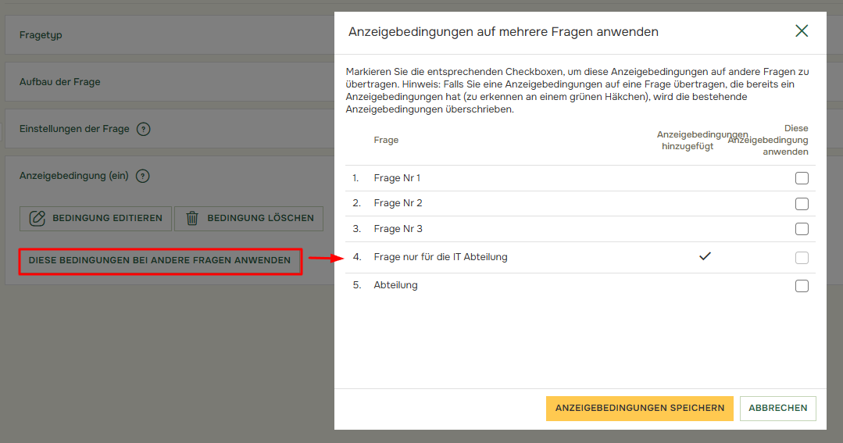Expand the Aufbau der Frage section
843x443 pixels.
point(60,82)
